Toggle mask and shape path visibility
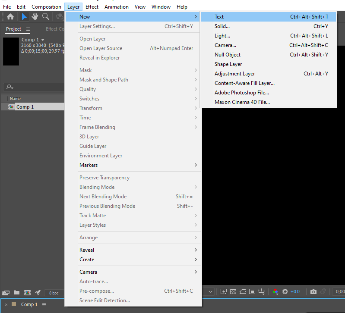 coord(243,292)
